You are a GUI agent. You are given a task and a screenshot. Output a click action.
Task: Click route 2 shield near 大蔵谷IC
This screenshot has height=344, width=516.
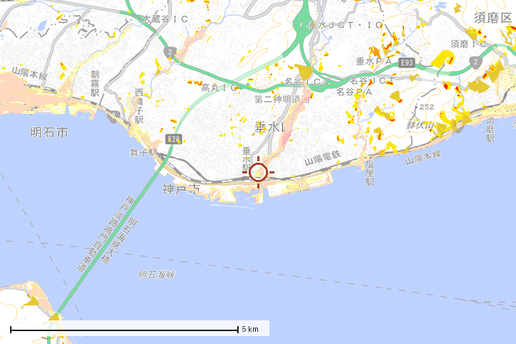170,52
